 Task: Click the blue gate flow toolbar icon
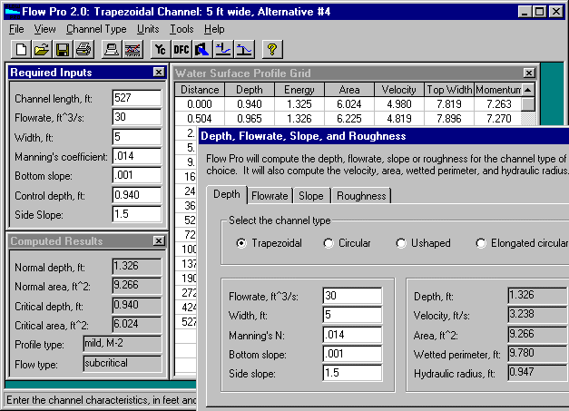tap(202, 49)
